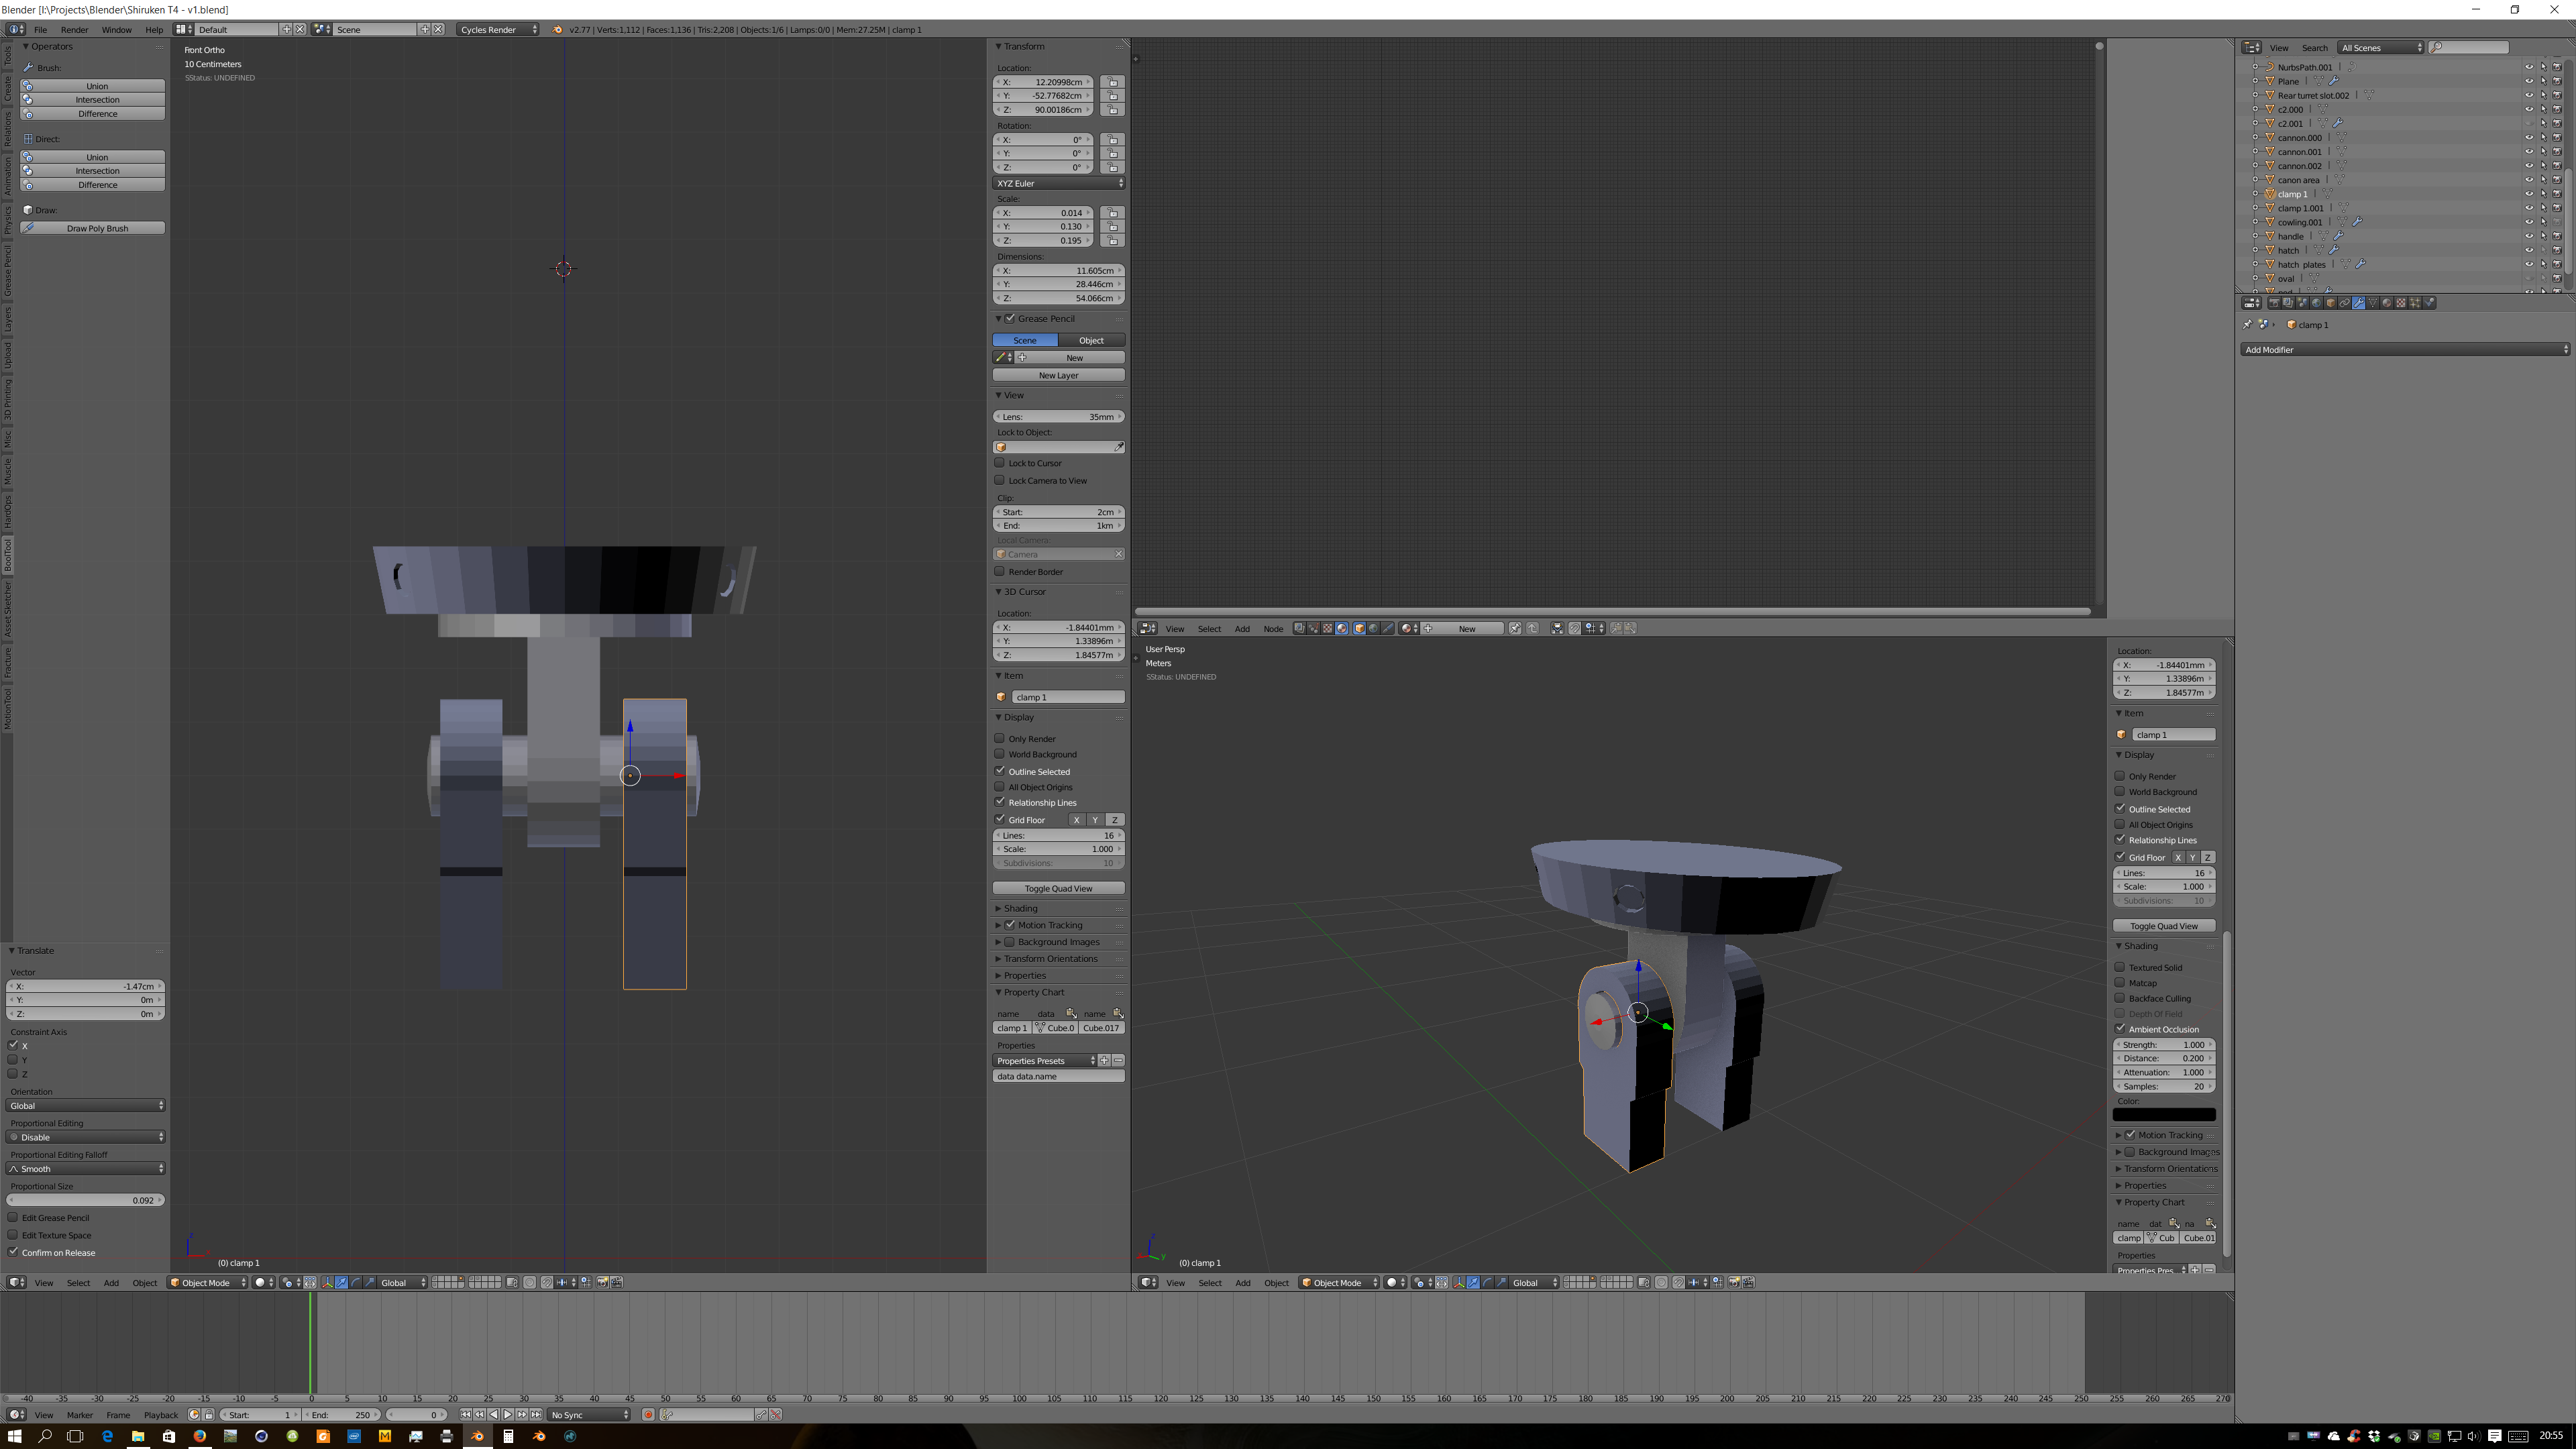Toggle Backface Culling in perspective view shading
The width and height of the screenshot is (2576, 1449).
[x=2119, y=998]
